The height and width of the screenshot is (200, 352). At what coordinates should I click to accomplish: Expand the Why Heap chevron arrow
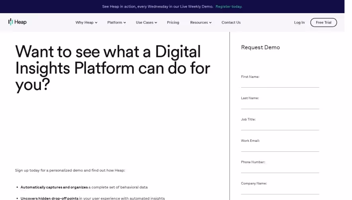(x=96, y=23)
